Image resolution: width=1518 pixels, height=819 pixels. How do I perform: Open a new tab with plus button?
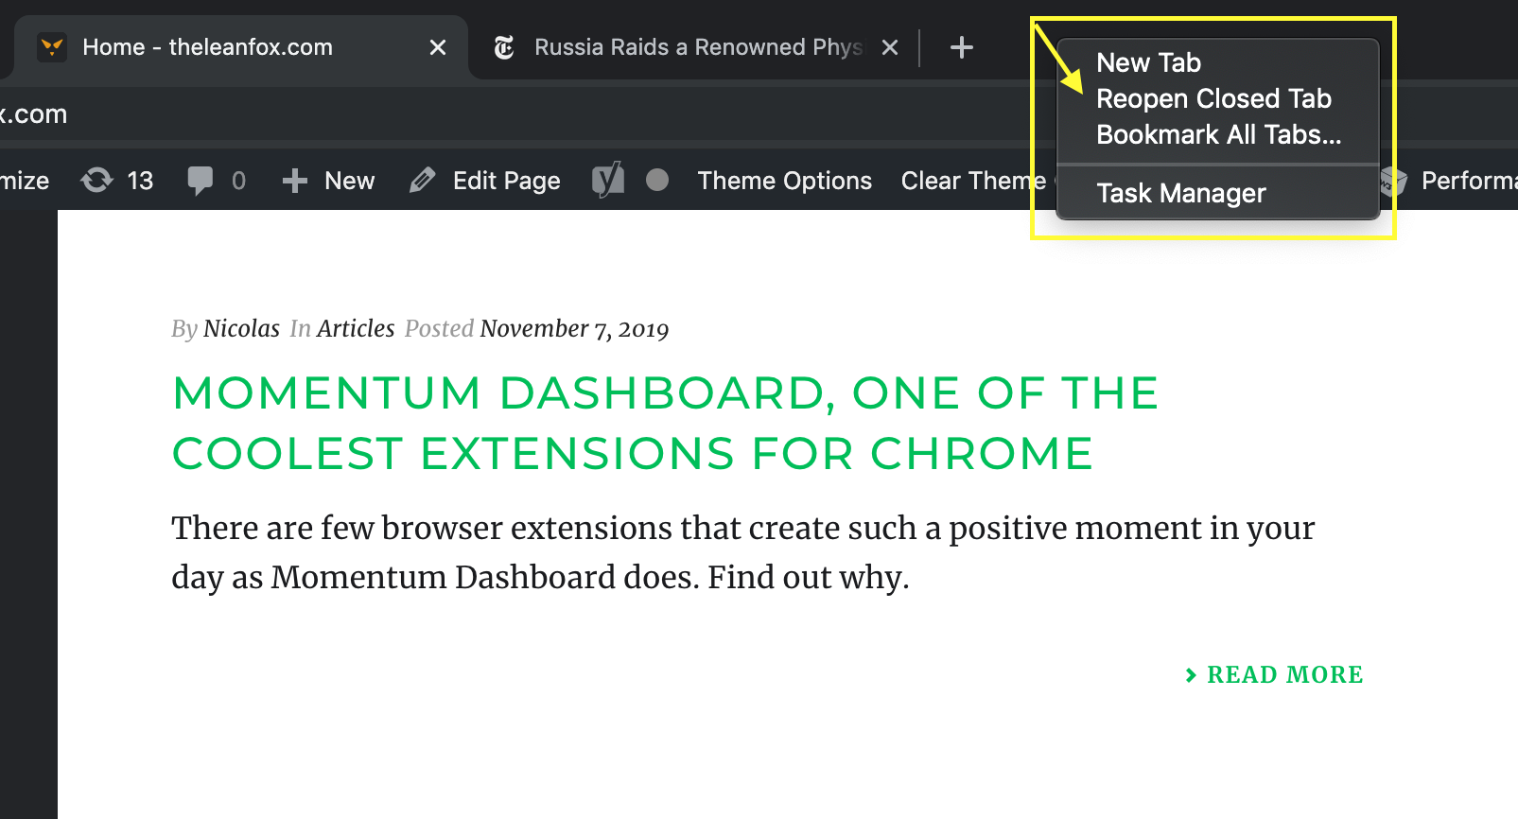pyautogui.click(x=961, y=47)
